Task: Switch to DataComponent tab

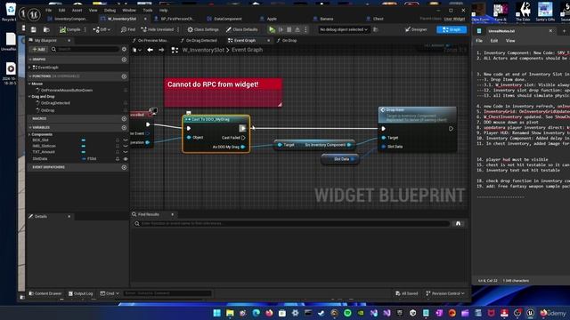Action: point(228,19)
